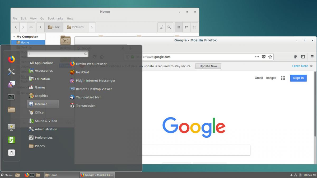The width and height of the screenshot is (317, 178).
Task: Open Bookmarks menu in Home file manager
Action: (55, 18)
